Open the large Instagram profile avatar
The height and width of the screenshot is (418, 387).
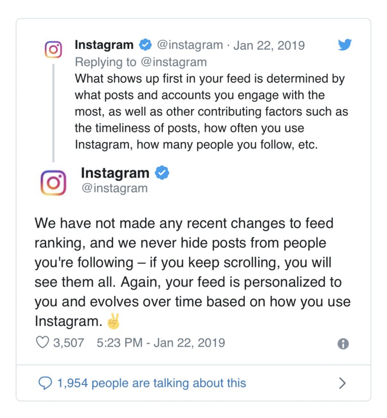53,183
